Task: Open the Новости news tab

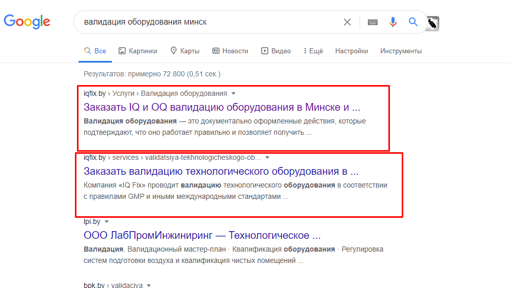Action: click(x=230, y=51)
